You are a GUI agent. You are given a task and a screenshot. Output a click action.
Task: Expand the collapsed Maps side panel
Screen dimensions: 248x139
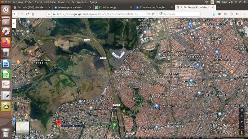(x=14, y=23)
